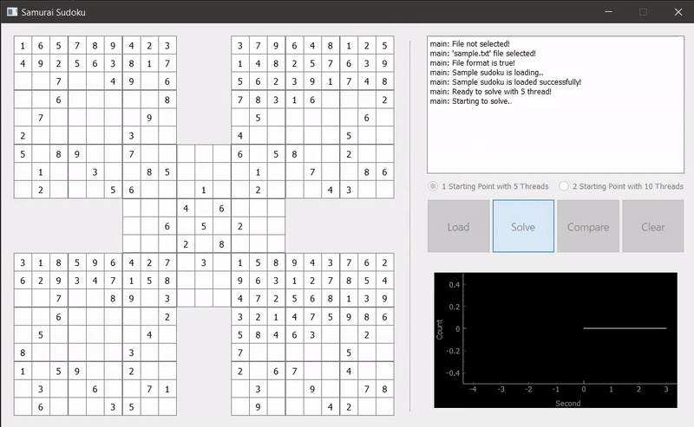Click the Samurai Sudoku app icon in title bar
The width and height of the screenshot is (694, 427).
[12, 12]
